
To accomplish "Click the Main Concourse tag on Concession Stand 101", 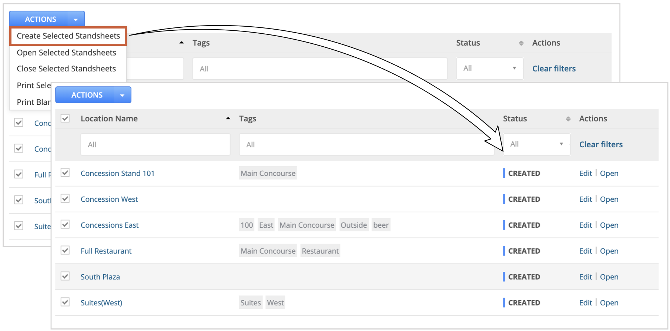I will [268, 173].
